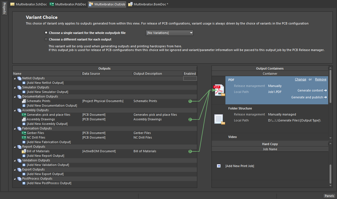Switch to Multivibrator.SchDoc tab

[x=29, y=4]
